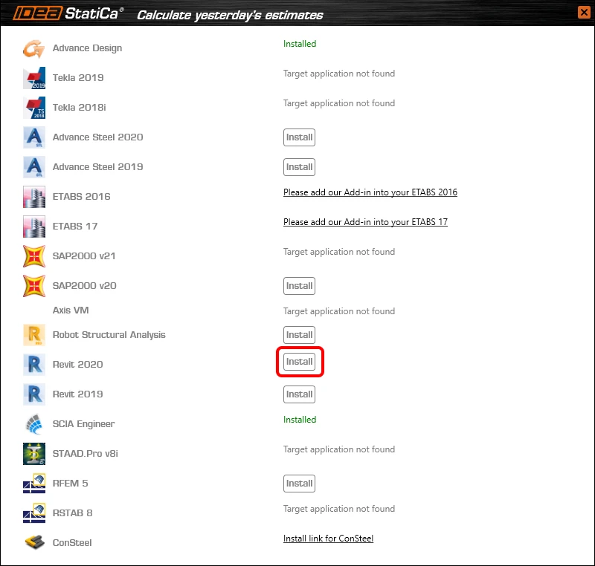Click the Revit 2020 icon

34,365
